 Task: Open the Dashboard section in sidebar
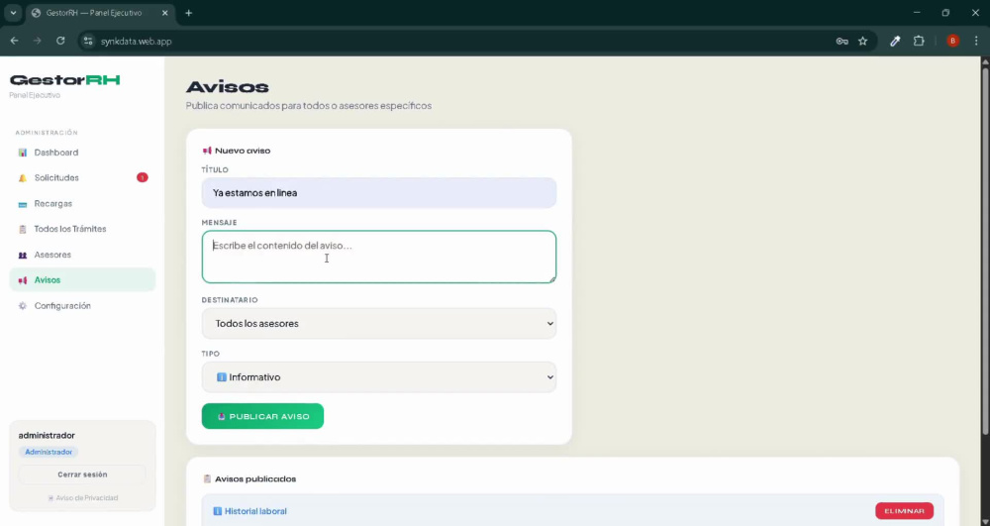(x=82, y=153)
